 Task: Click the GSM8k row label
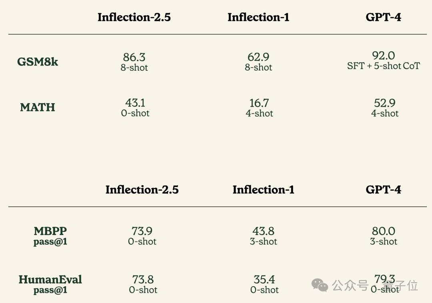point(38,62)
